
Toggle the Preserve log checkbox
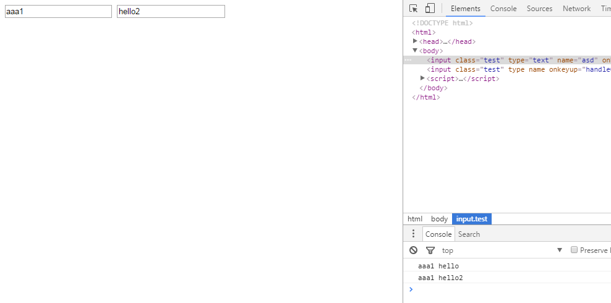point(574,250)
